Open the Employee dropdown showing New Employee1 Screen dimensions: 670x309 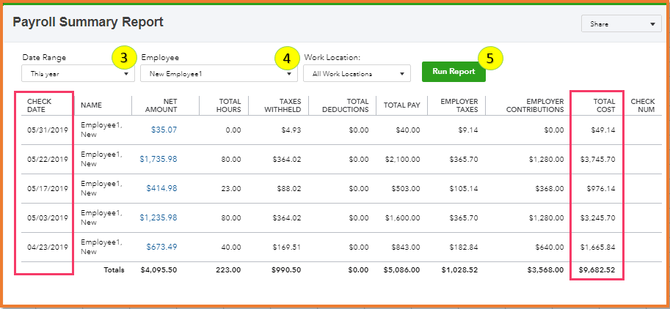pyautogui.click(x=219, y=74)
